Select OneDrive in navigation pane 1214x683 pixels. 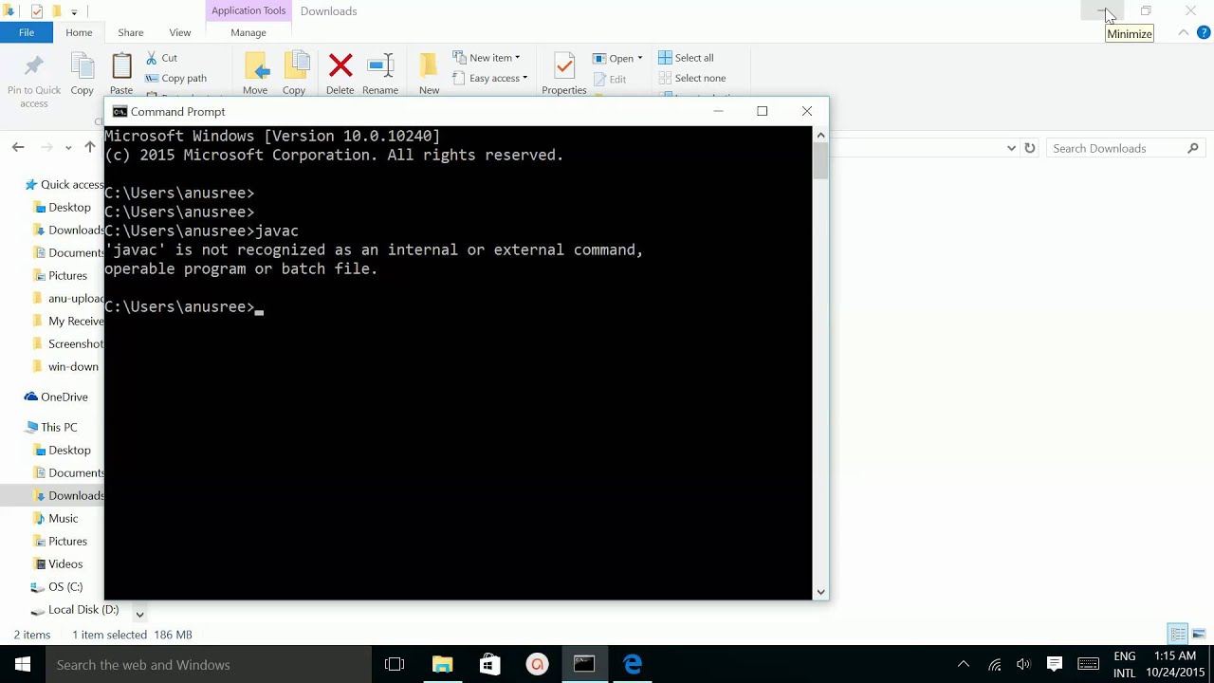[56, 397]
